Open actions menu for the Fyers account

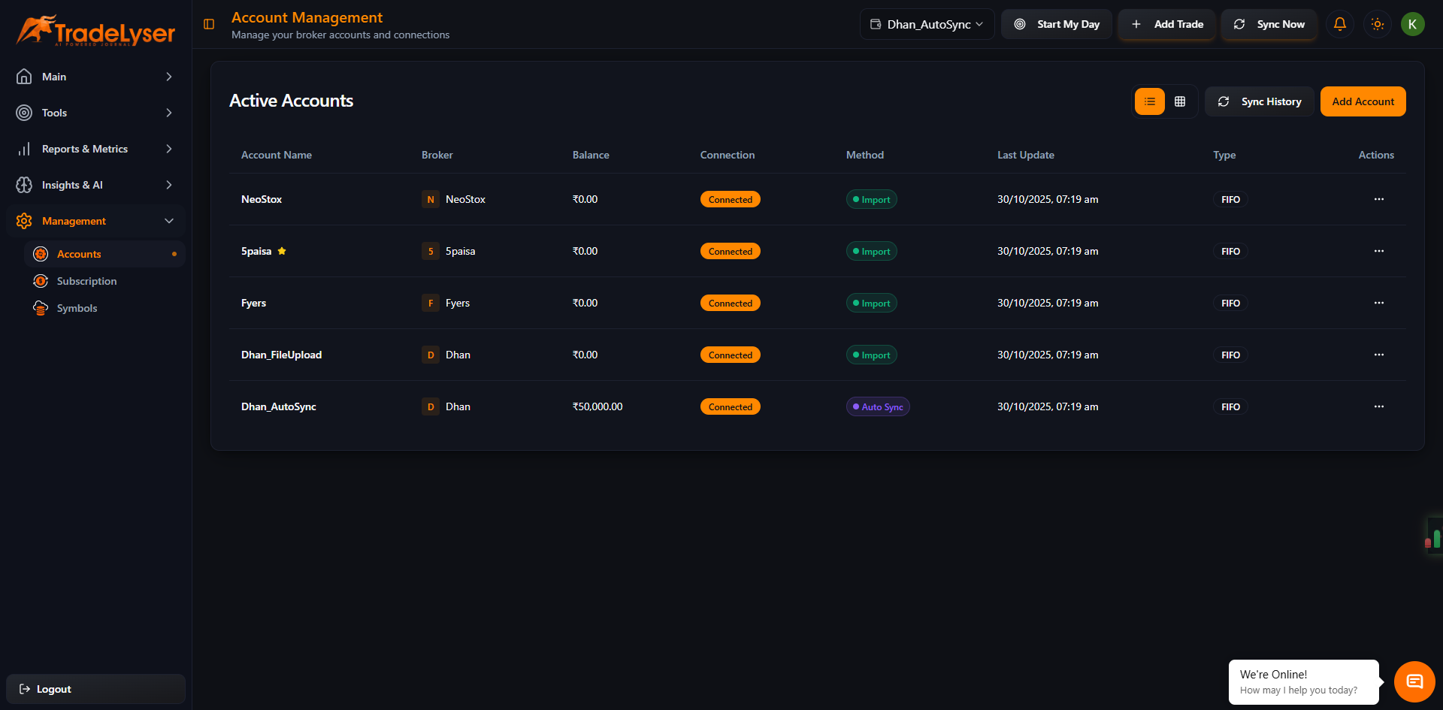(x=1379, y=303)
